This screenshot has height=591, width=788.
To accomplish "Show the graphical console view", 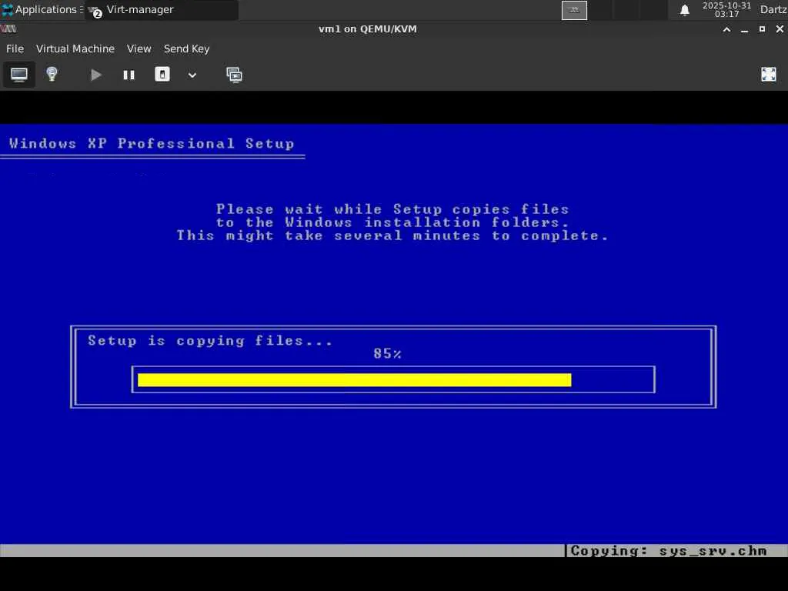I will pos(19,75).
